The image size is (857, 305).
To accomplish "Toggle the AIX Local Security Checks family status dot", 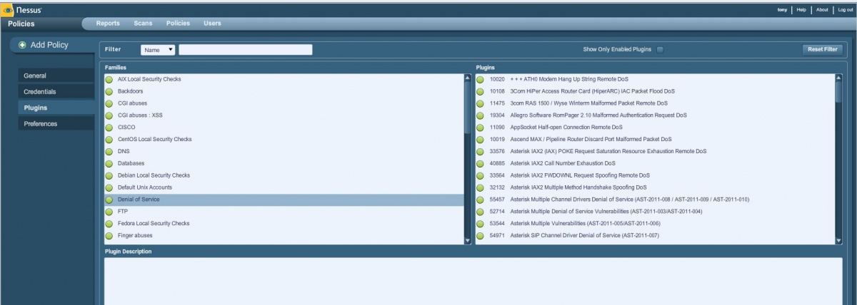I will tap(109, 80).
